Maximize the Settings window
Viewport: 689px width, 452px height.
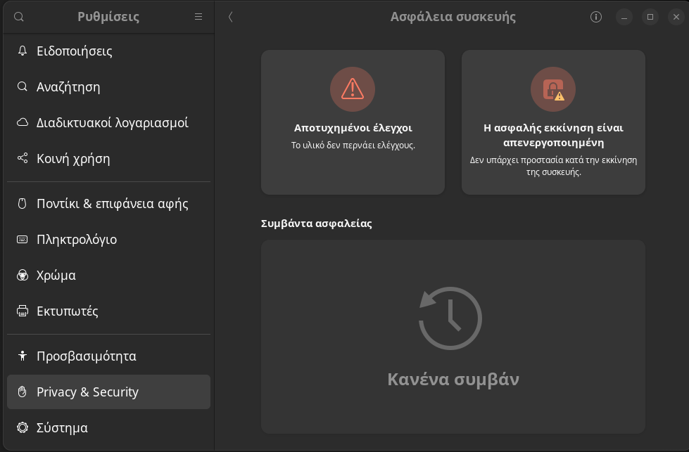tap(650, 17)
